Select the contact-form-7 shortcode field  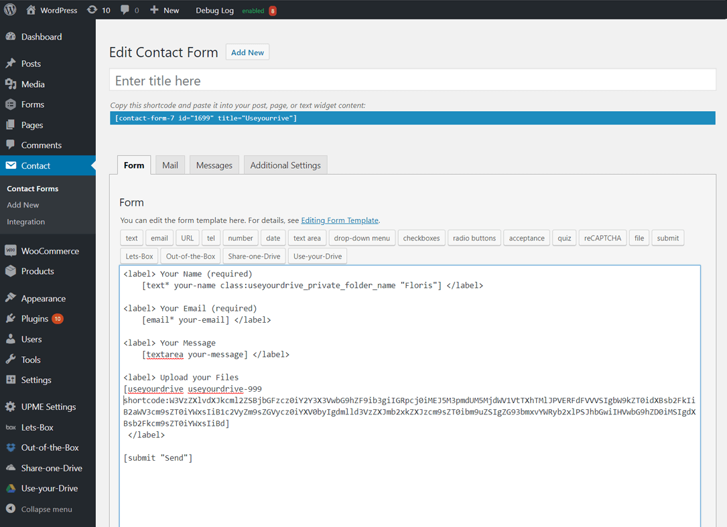coord(413,119)
